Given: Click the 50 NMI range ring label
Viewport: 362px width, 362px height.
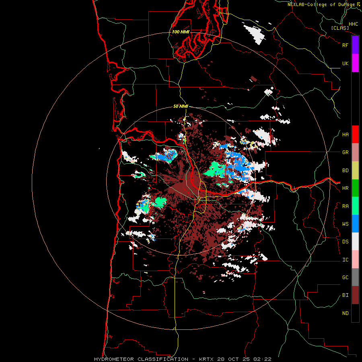Looking at the screenshot, I should point(181,106).
